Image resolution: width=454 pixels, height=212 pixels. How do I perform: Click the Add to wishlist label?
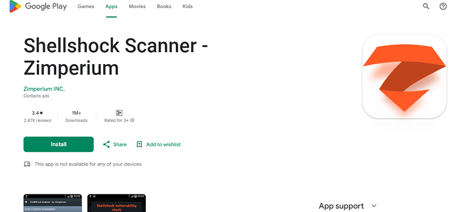tap(163, 145)
